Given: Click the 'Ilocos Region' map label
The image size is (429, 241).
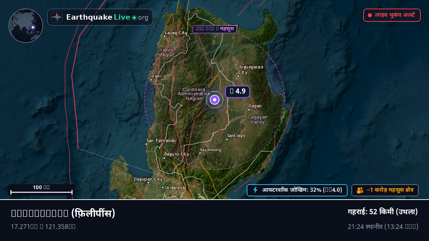Looking at the screenshot, I should [x=167, y=52].
